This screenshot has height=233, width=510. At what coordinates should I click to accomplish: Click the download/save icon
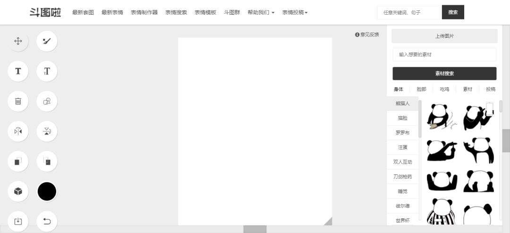click(18, 221)
